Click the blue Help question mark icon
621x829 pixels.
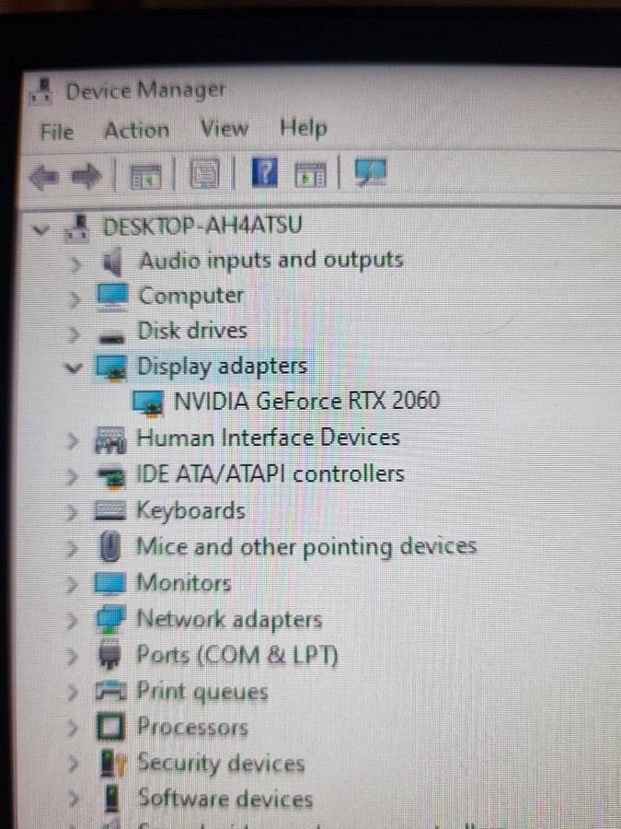[x=265, y=172]
